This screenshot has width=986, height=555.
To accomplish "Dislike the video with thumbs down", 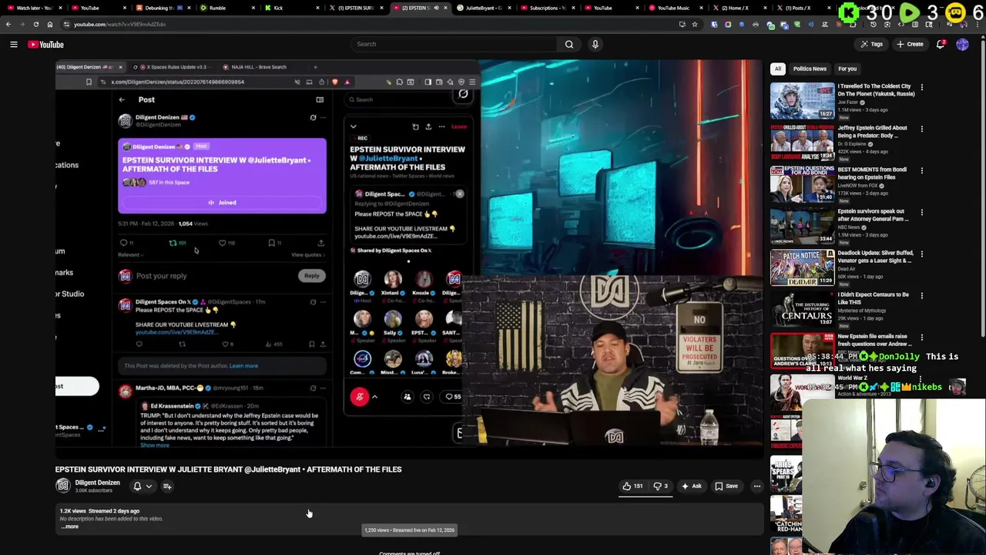I will (x=661, y=486).
